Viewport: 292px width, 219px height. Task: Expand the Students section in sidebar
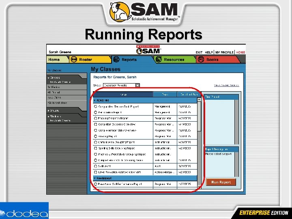click(48, 116)
